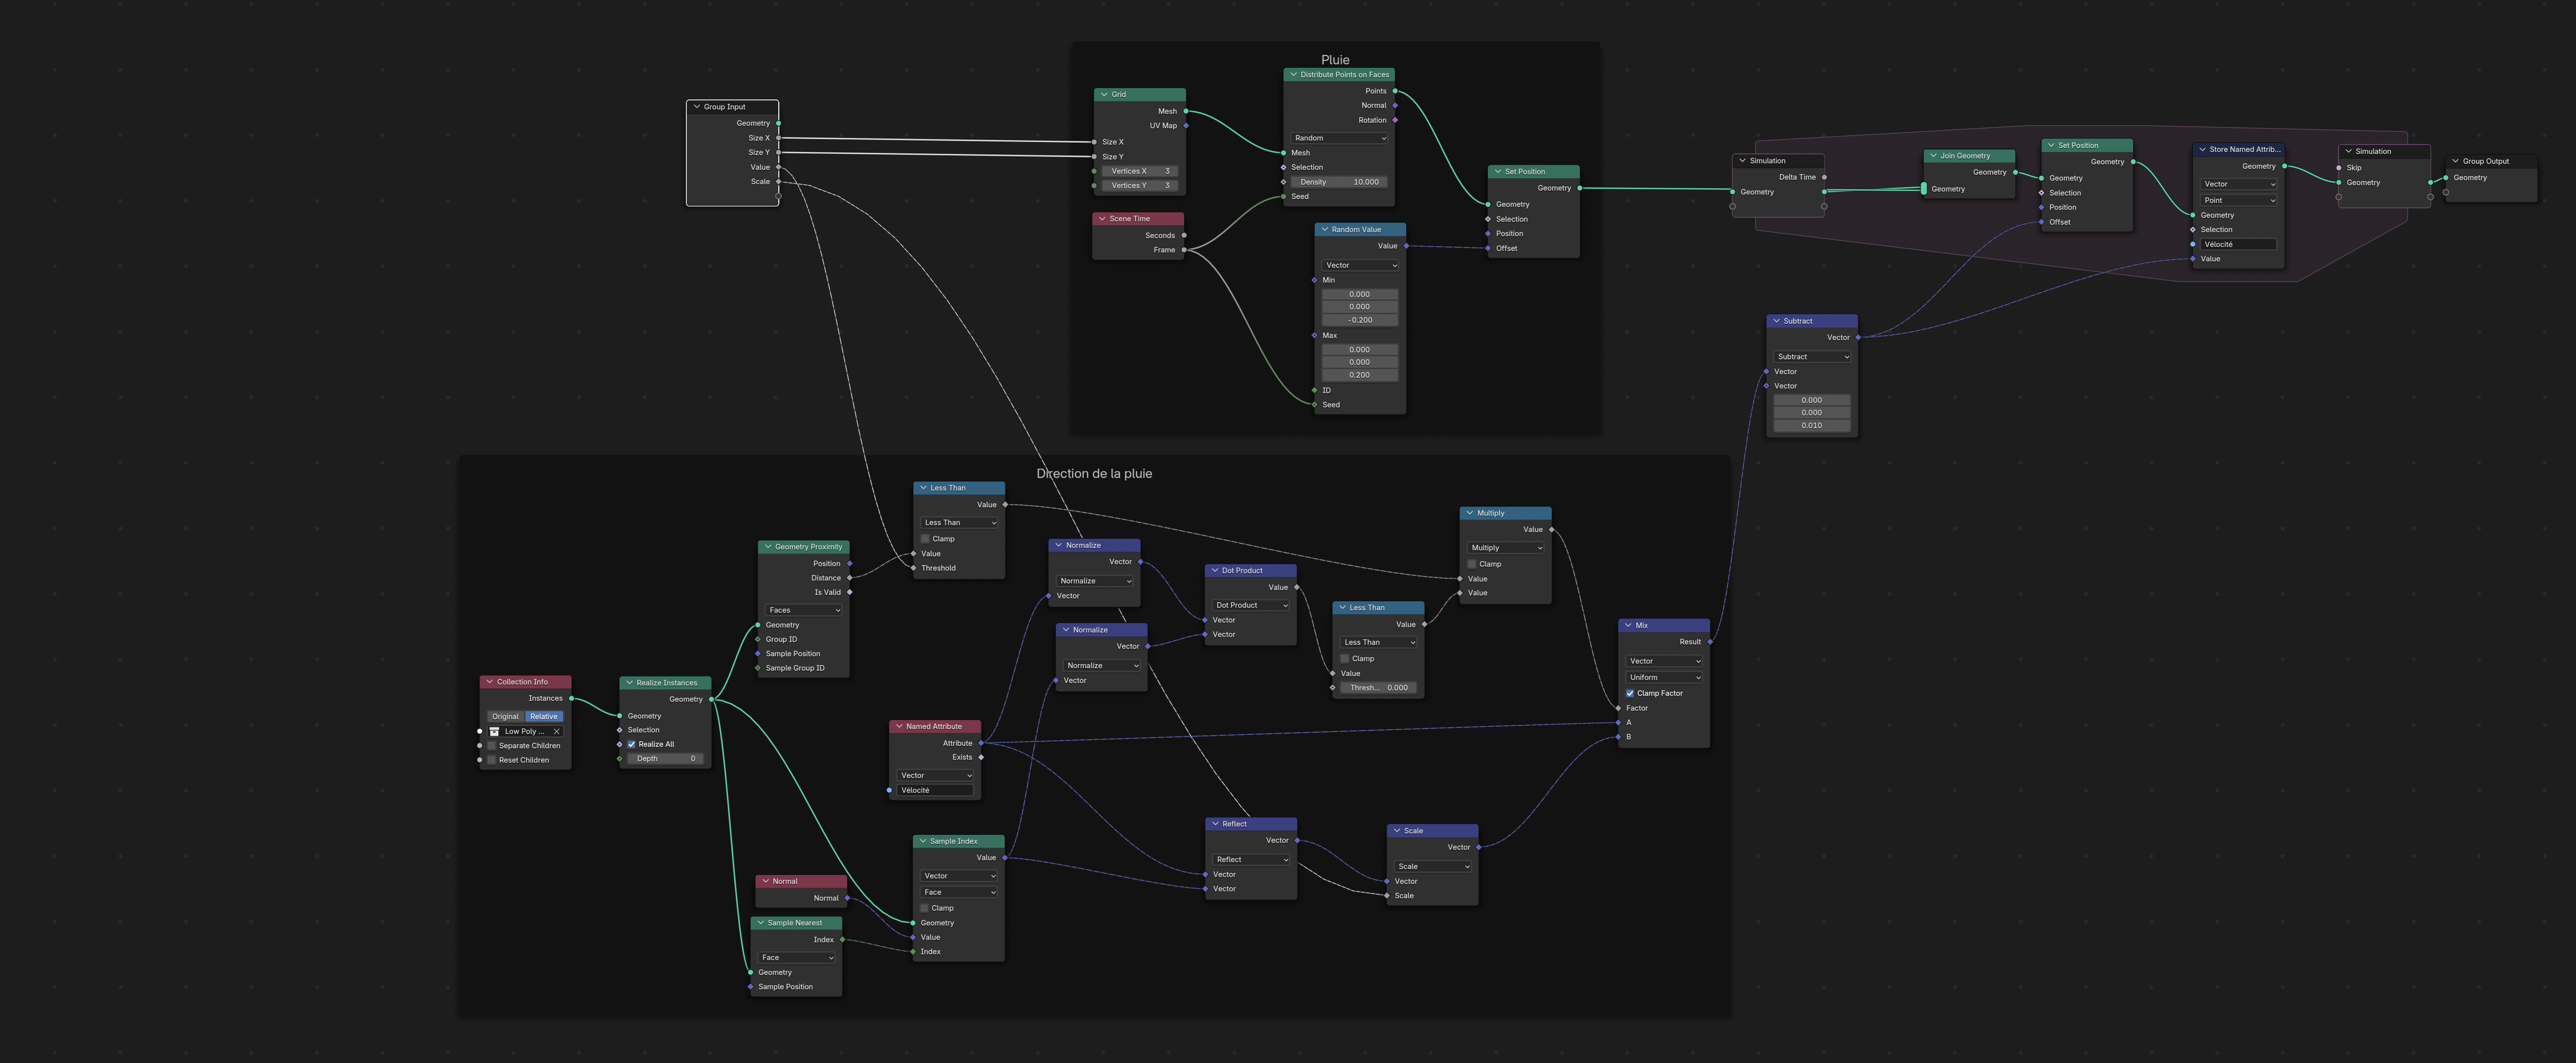Click the Thresh 0.000 value field

pyautogui.click(x=1378, y=688)
